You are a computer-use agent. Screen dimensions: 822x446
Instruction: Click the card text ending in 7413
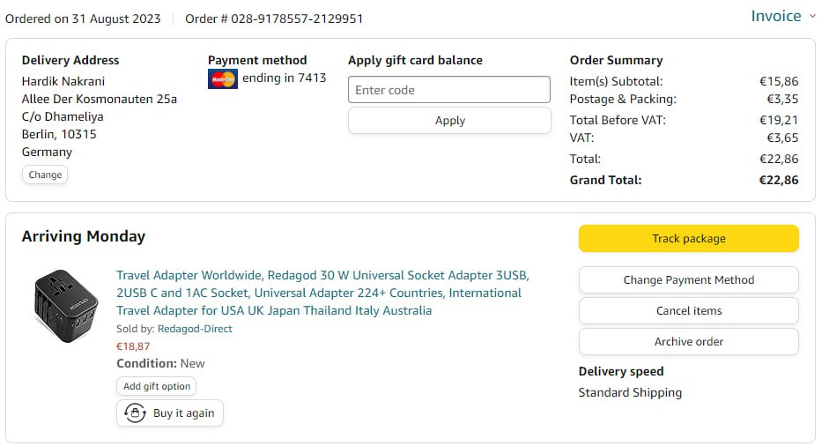(285, 78)
